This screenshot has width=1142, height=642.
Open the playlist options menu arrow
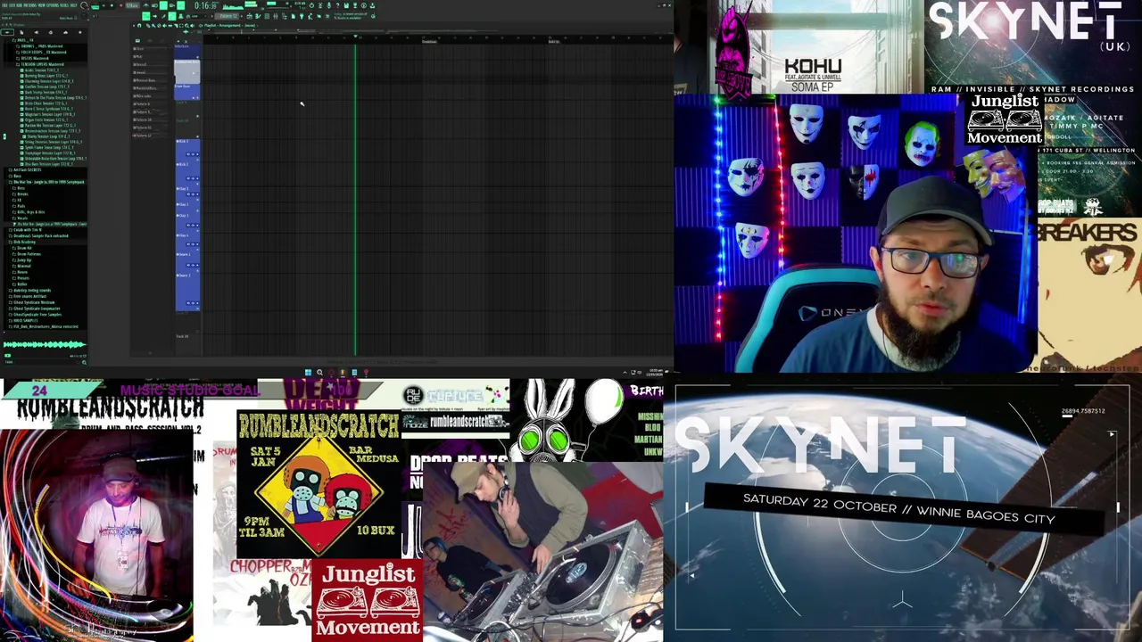134,26
